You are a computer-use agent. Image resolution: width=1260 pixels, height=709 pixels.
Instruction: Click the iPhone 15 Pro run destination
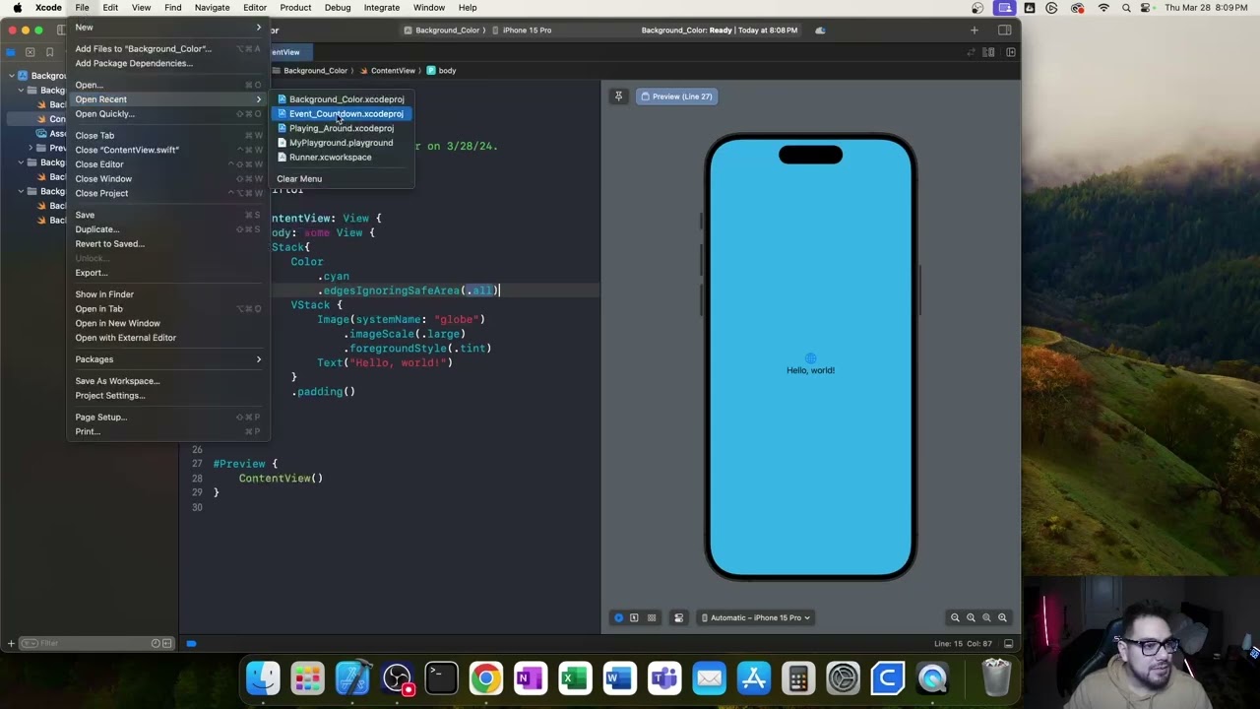[522, 30]
